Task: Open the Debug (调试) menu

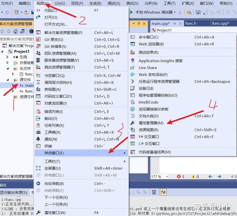Action: (114, 3)
